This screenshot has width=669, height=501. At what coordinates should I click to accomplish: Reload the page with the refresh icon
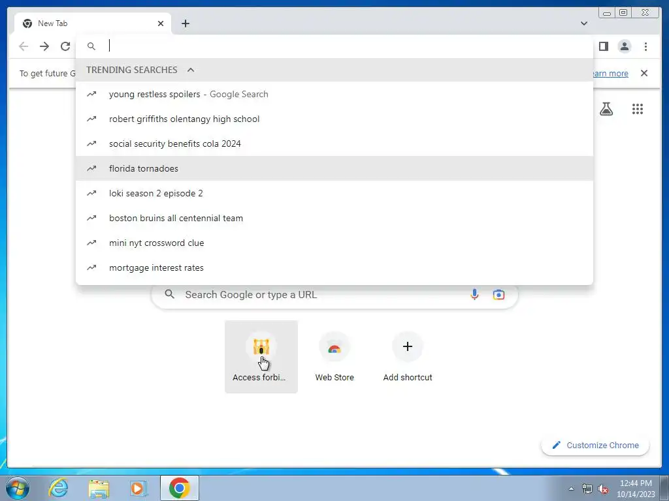(65, 46)
